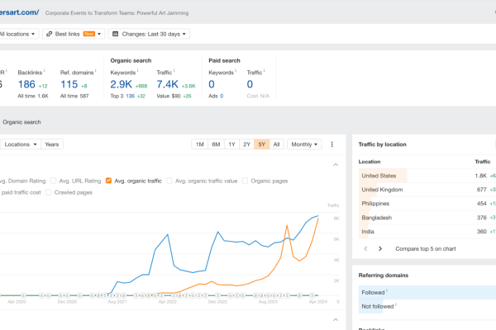Click the Followed info icon

387,291
